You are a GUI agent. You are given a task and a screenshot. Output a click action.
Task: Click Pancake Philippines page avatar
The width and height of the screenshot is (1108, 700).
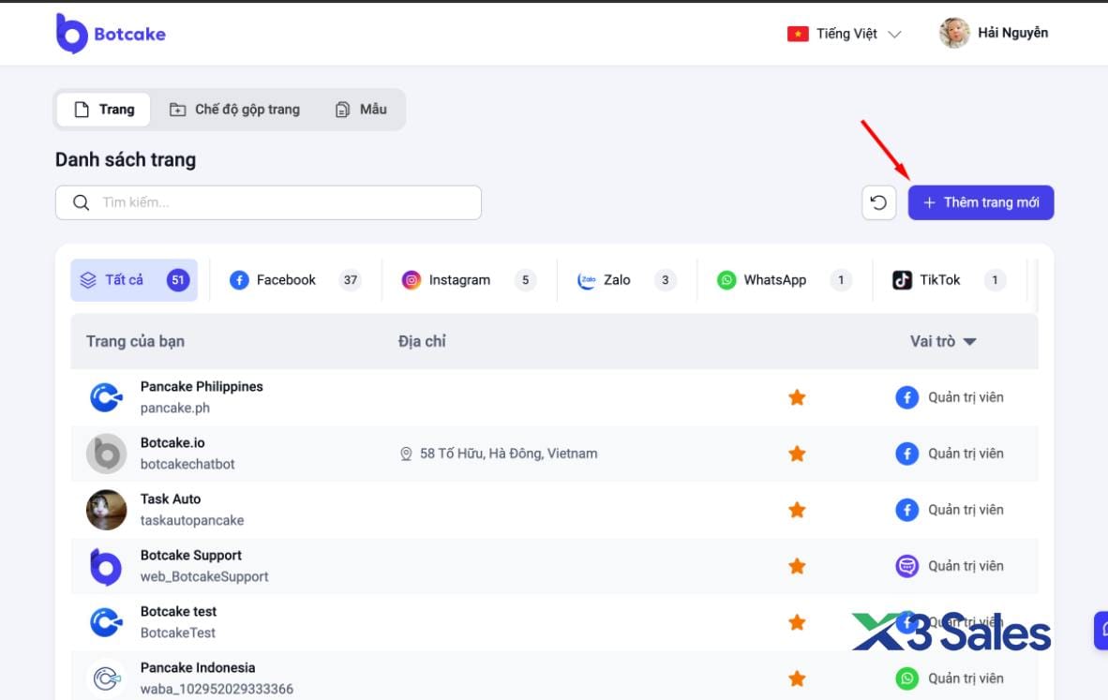tap(106, 397)
